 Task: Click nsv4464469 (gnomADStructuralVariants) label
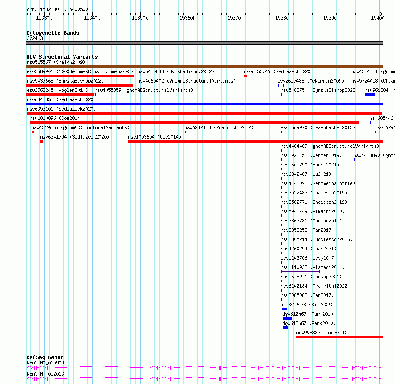(x=330, y=146)
